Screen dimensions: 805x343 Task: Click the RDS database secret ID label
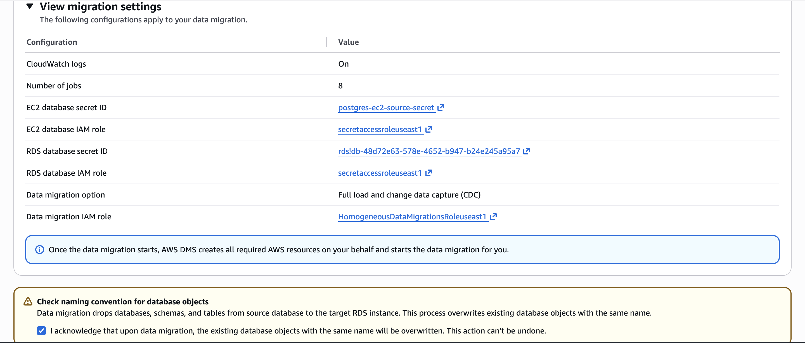(x=67, y=151)
